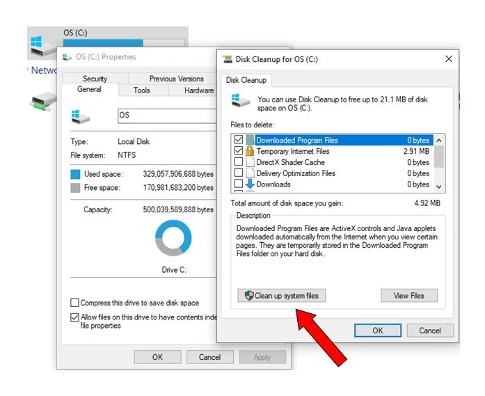485x396 pixels.
Task: Click scroll down arrow in Files to delete list
Action: (439, 187)
